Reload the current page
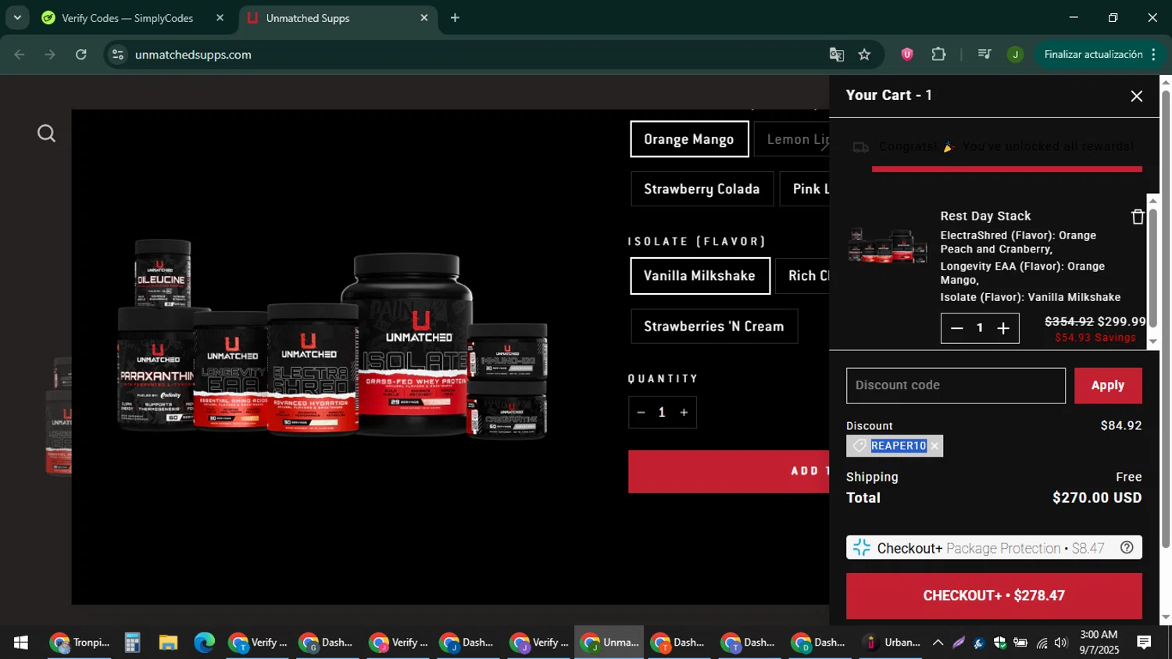The height and width of the screenshot is (659, 1172). tap(81, 55)
